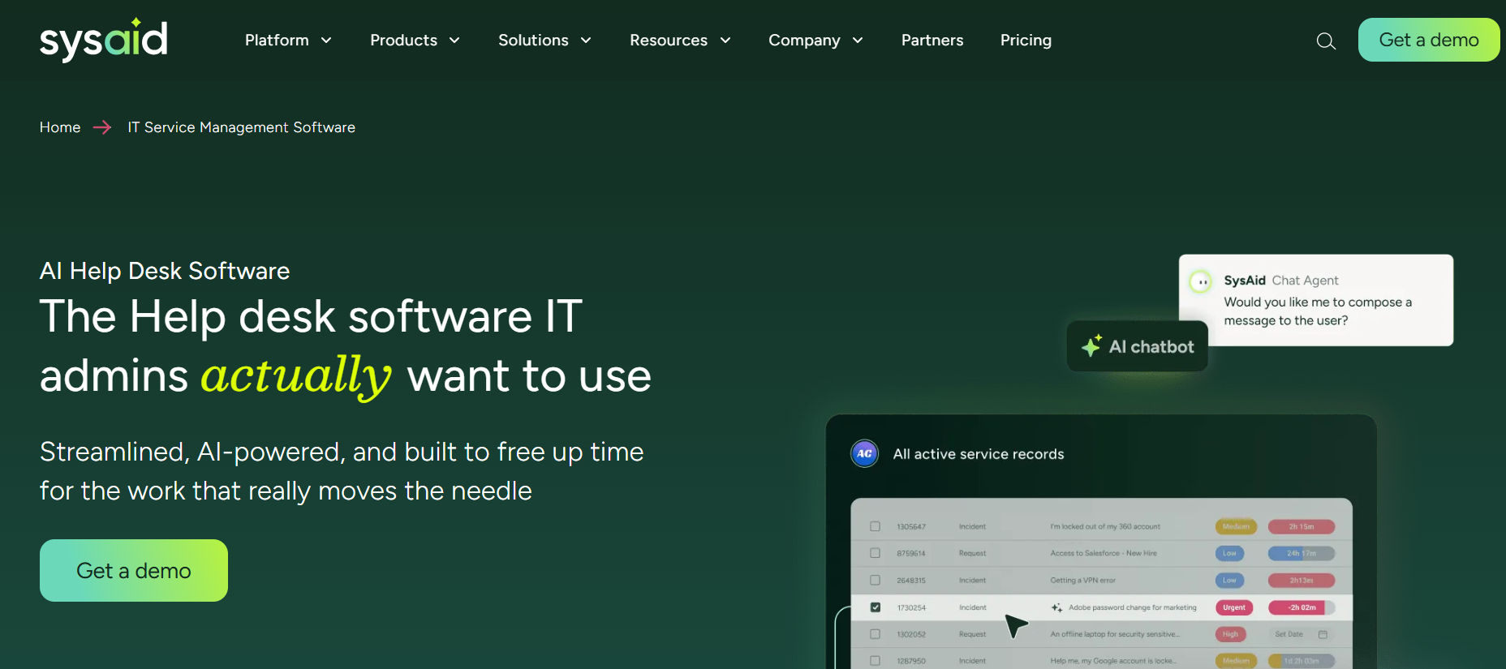This screenshot has height=669, width=1506.
Task: Click "All active service records" heading
Action: [x=979, y=454]
